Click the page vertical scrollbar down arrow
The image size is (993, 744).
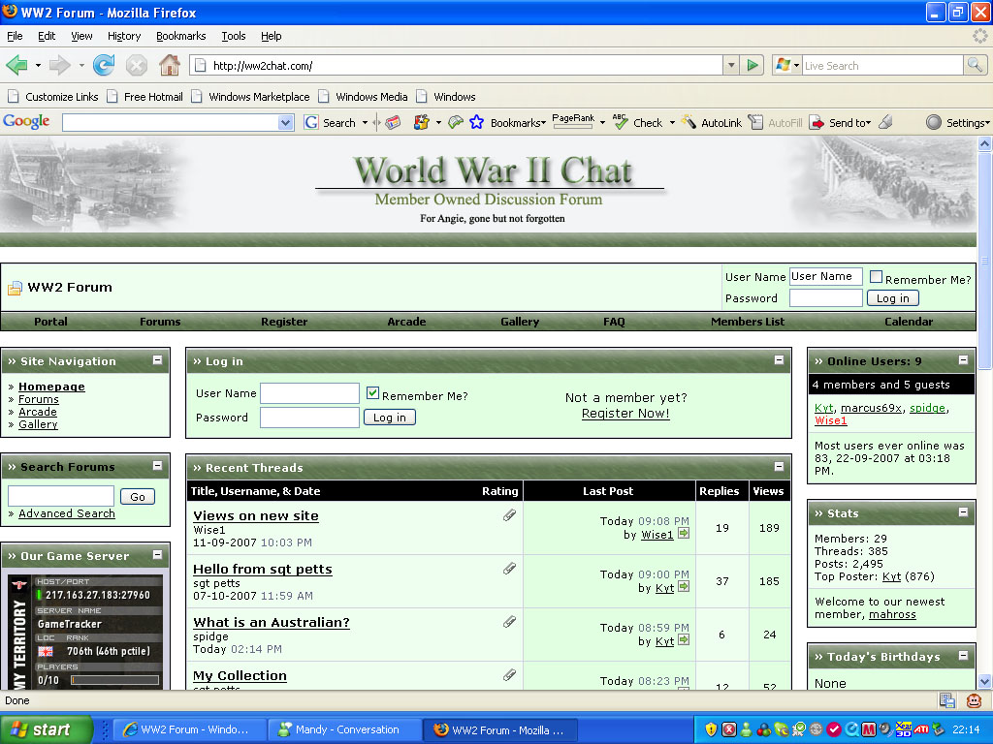point(984,681)
